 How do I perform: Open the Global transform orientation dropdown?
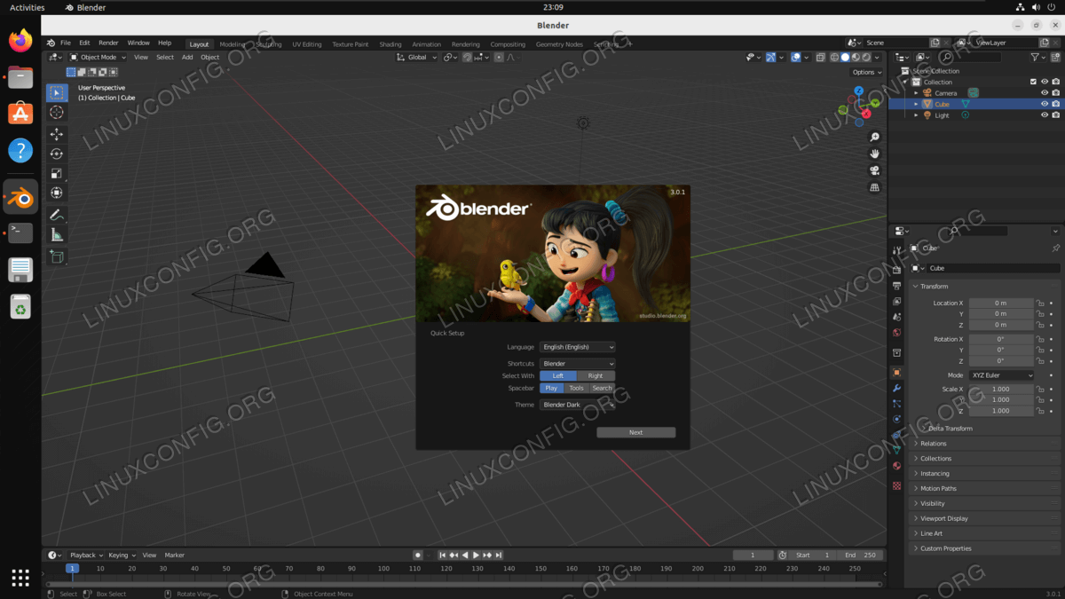(x=416, y=57)
